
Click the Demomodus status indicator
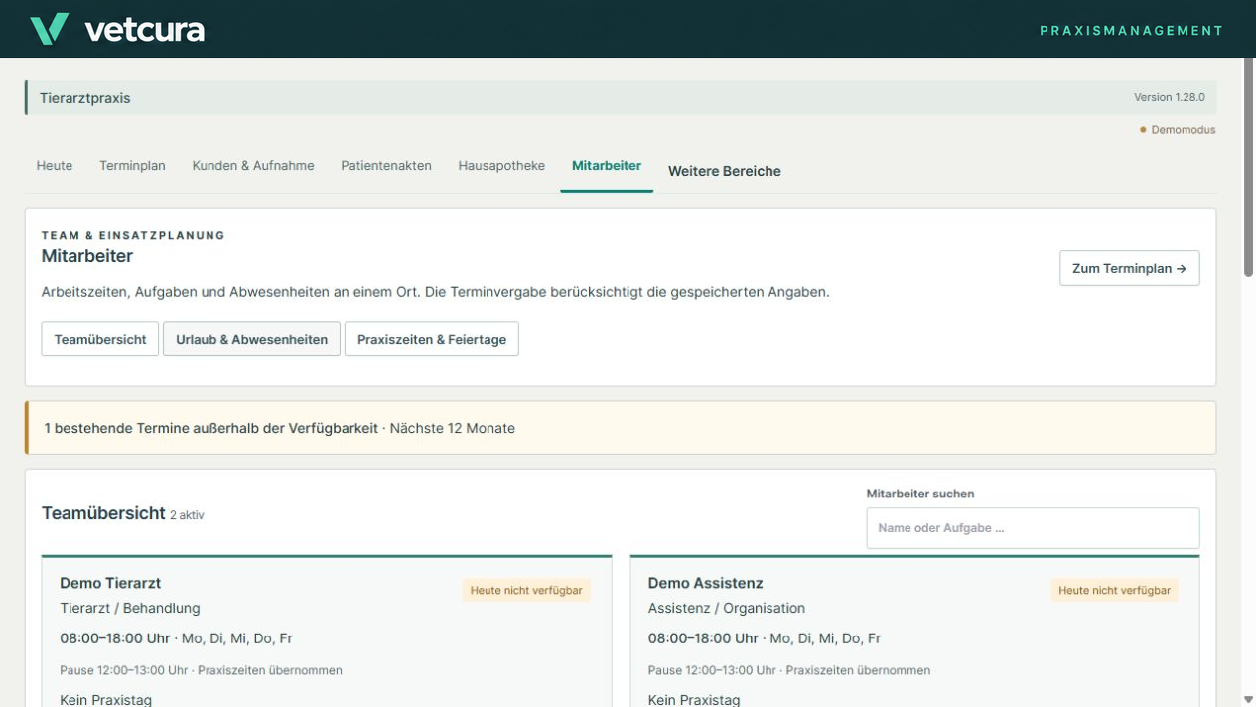point(1178,130)
